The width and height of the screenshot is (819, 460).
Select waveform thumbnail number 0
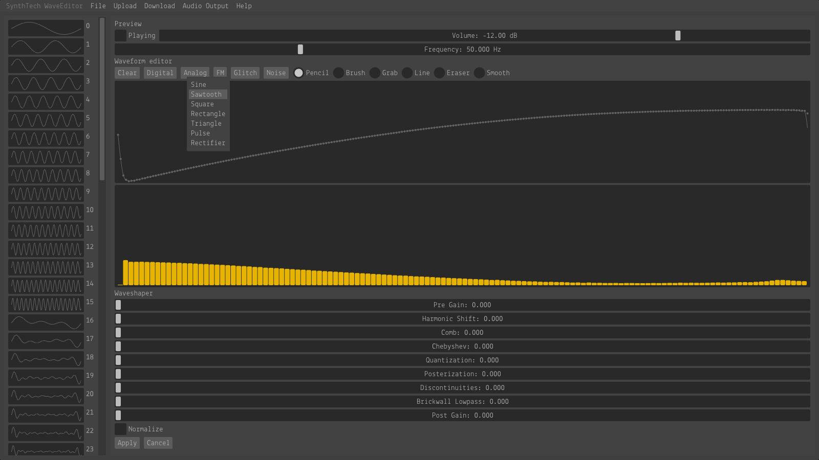tap(46, 28)
